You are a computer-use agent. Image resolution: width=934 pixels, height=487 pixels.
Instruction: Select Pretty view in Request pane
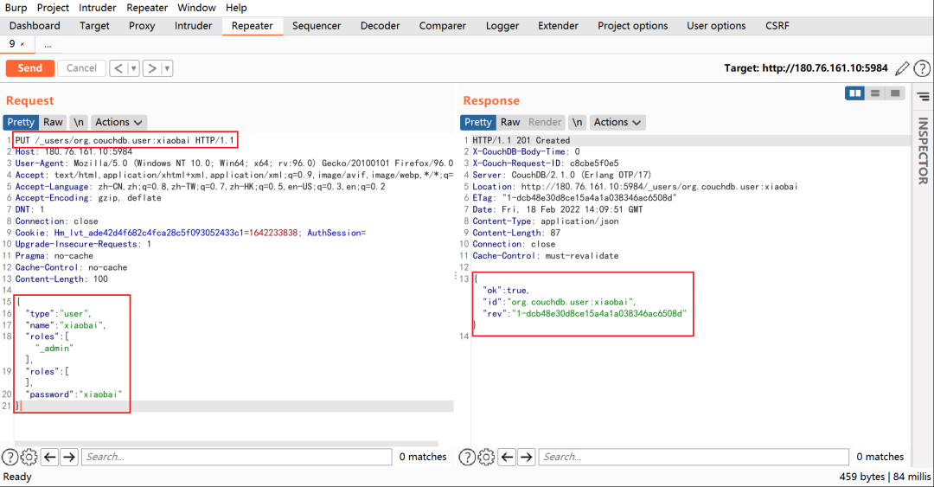(21, 122)
